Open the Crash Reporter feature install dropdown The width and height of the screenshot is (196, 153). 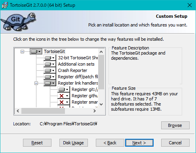[49, 70]
